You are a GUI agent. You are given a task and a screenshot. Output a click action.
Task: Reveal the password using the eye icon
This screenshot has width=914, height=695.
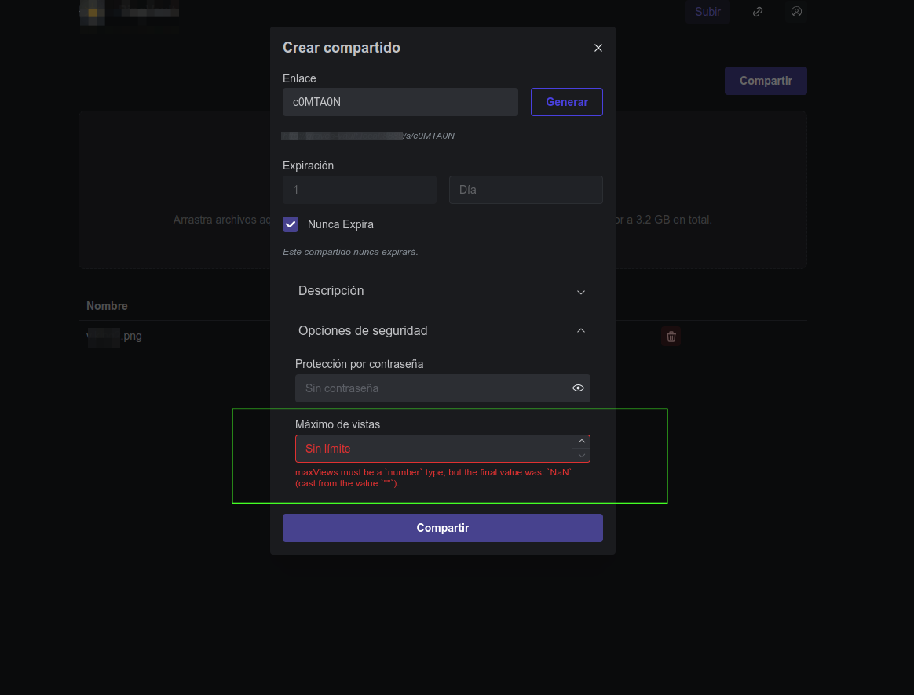coord(578,388)
